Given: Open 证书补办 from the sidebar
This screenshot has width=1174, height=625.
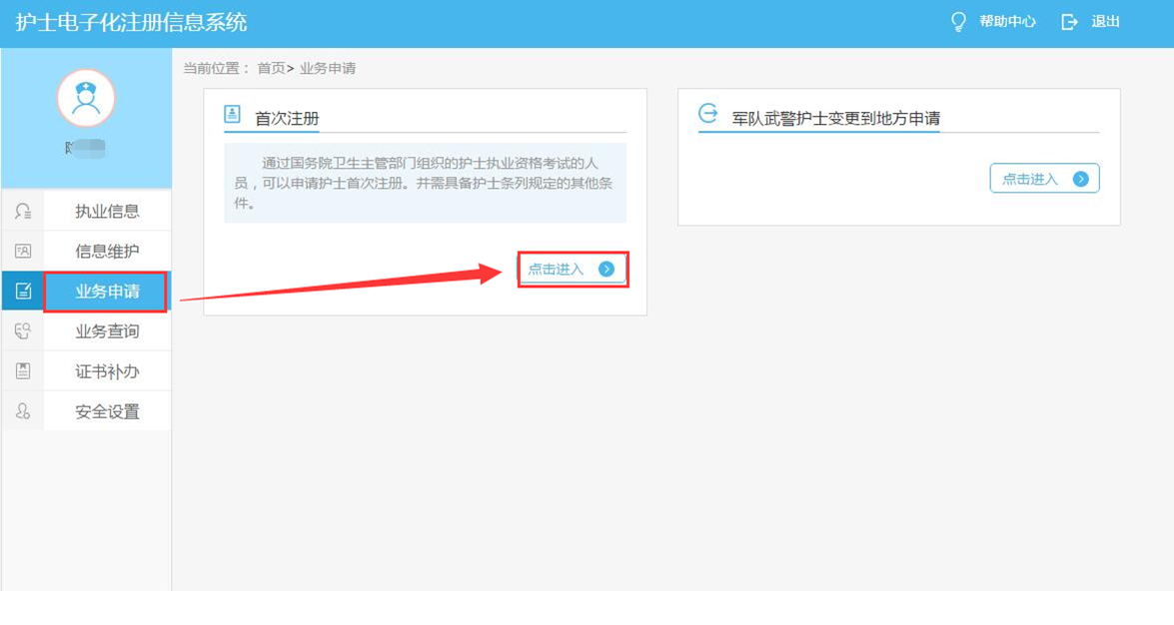Looking at the screenshot, I should click(x=107, y=371).
